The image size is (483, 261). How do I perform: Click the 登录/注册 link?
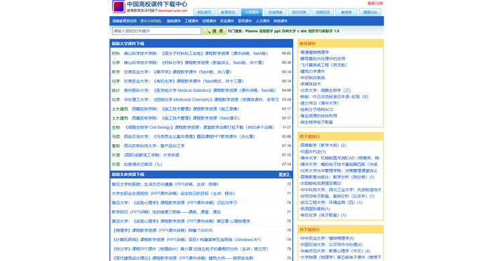375,3
